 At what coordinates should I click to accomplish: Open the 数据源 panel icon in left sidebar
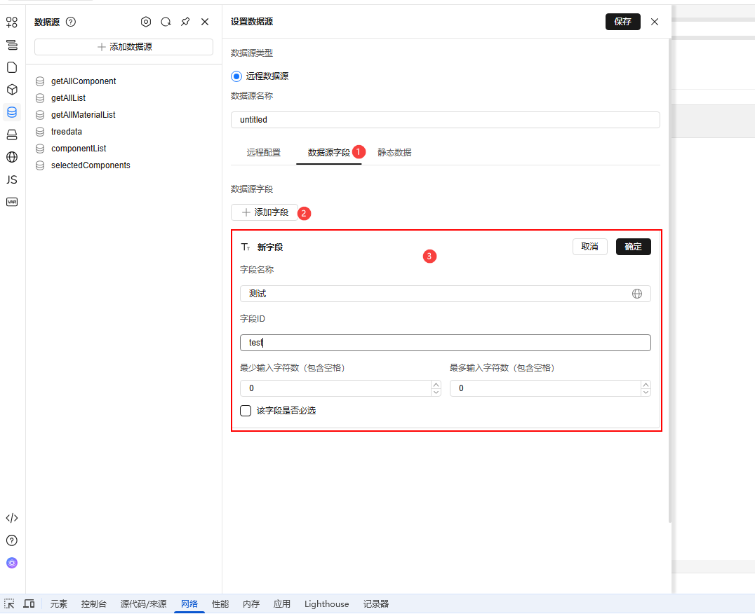pyautogui.click(x=11, y=112)
